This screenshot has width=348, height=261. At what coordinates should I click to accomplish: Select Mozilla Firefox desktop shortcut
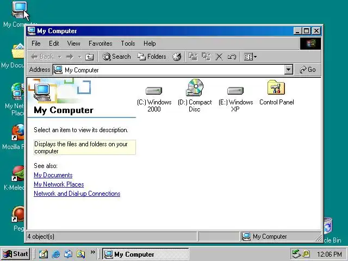click(18, 132)
